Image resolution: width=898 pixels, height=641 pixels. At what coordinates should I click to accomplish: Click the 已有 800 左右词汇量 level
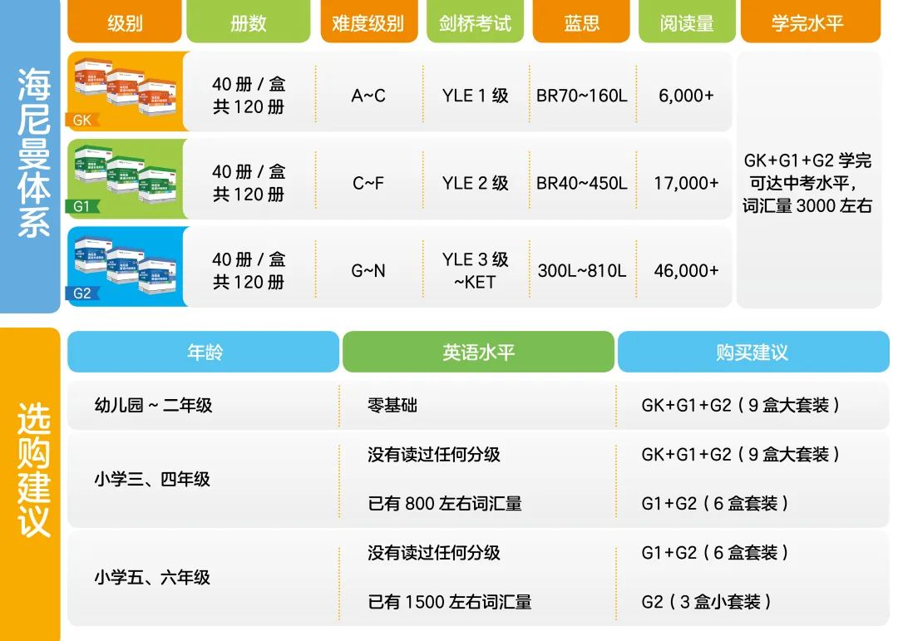pyautogui.click(x=445, y=504)
